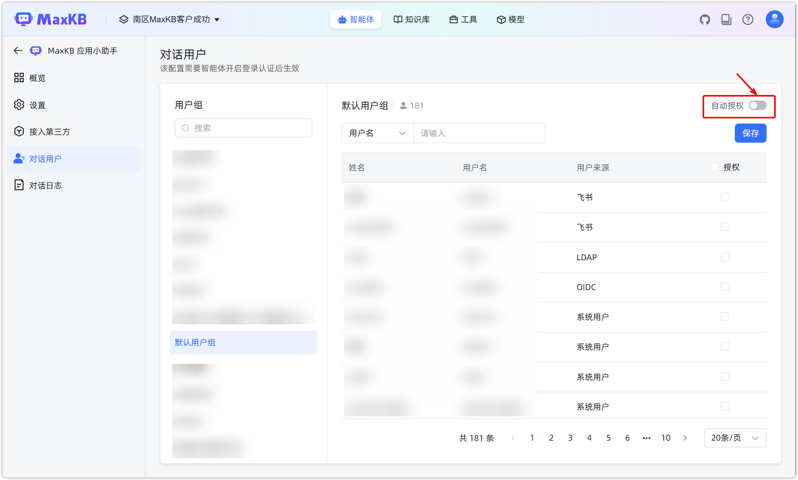The image size is (798, 480).
Task: Select 接入第三方 in the sidebar
Action: coord(50,132)
